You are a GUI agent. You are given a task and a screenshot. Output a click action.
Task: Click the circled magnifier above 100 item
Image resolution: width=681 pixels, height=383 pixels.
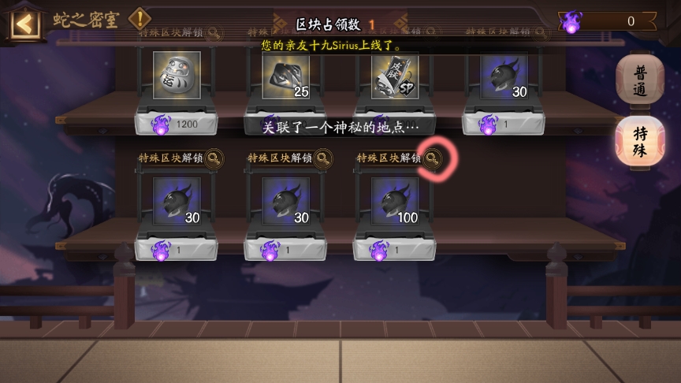432,158
